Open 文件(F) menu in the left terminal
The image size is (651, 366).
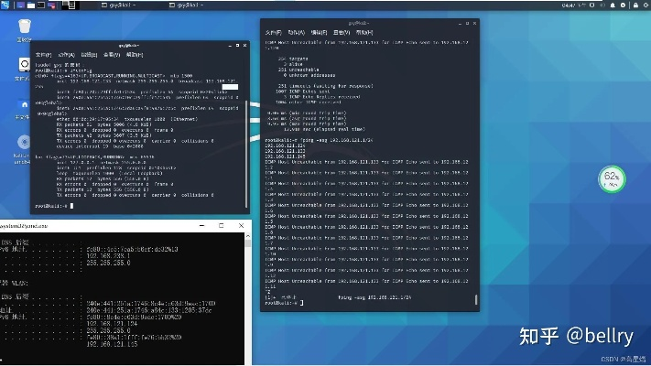42,55
